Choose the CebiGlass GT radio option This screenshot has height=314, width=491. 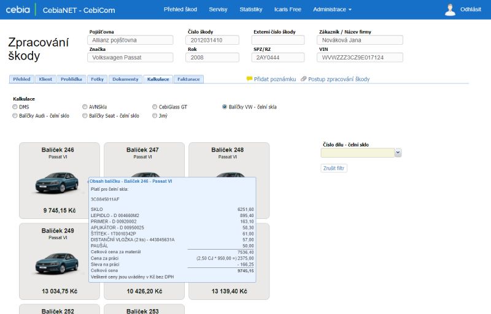[155, 107]
